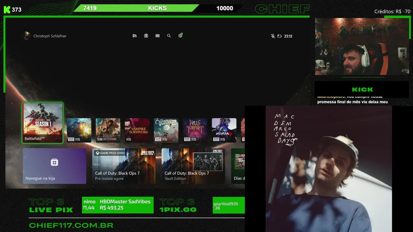Launch the Battlefield Season 1 tile
This screenshot has height=232, width=413.
43,123
